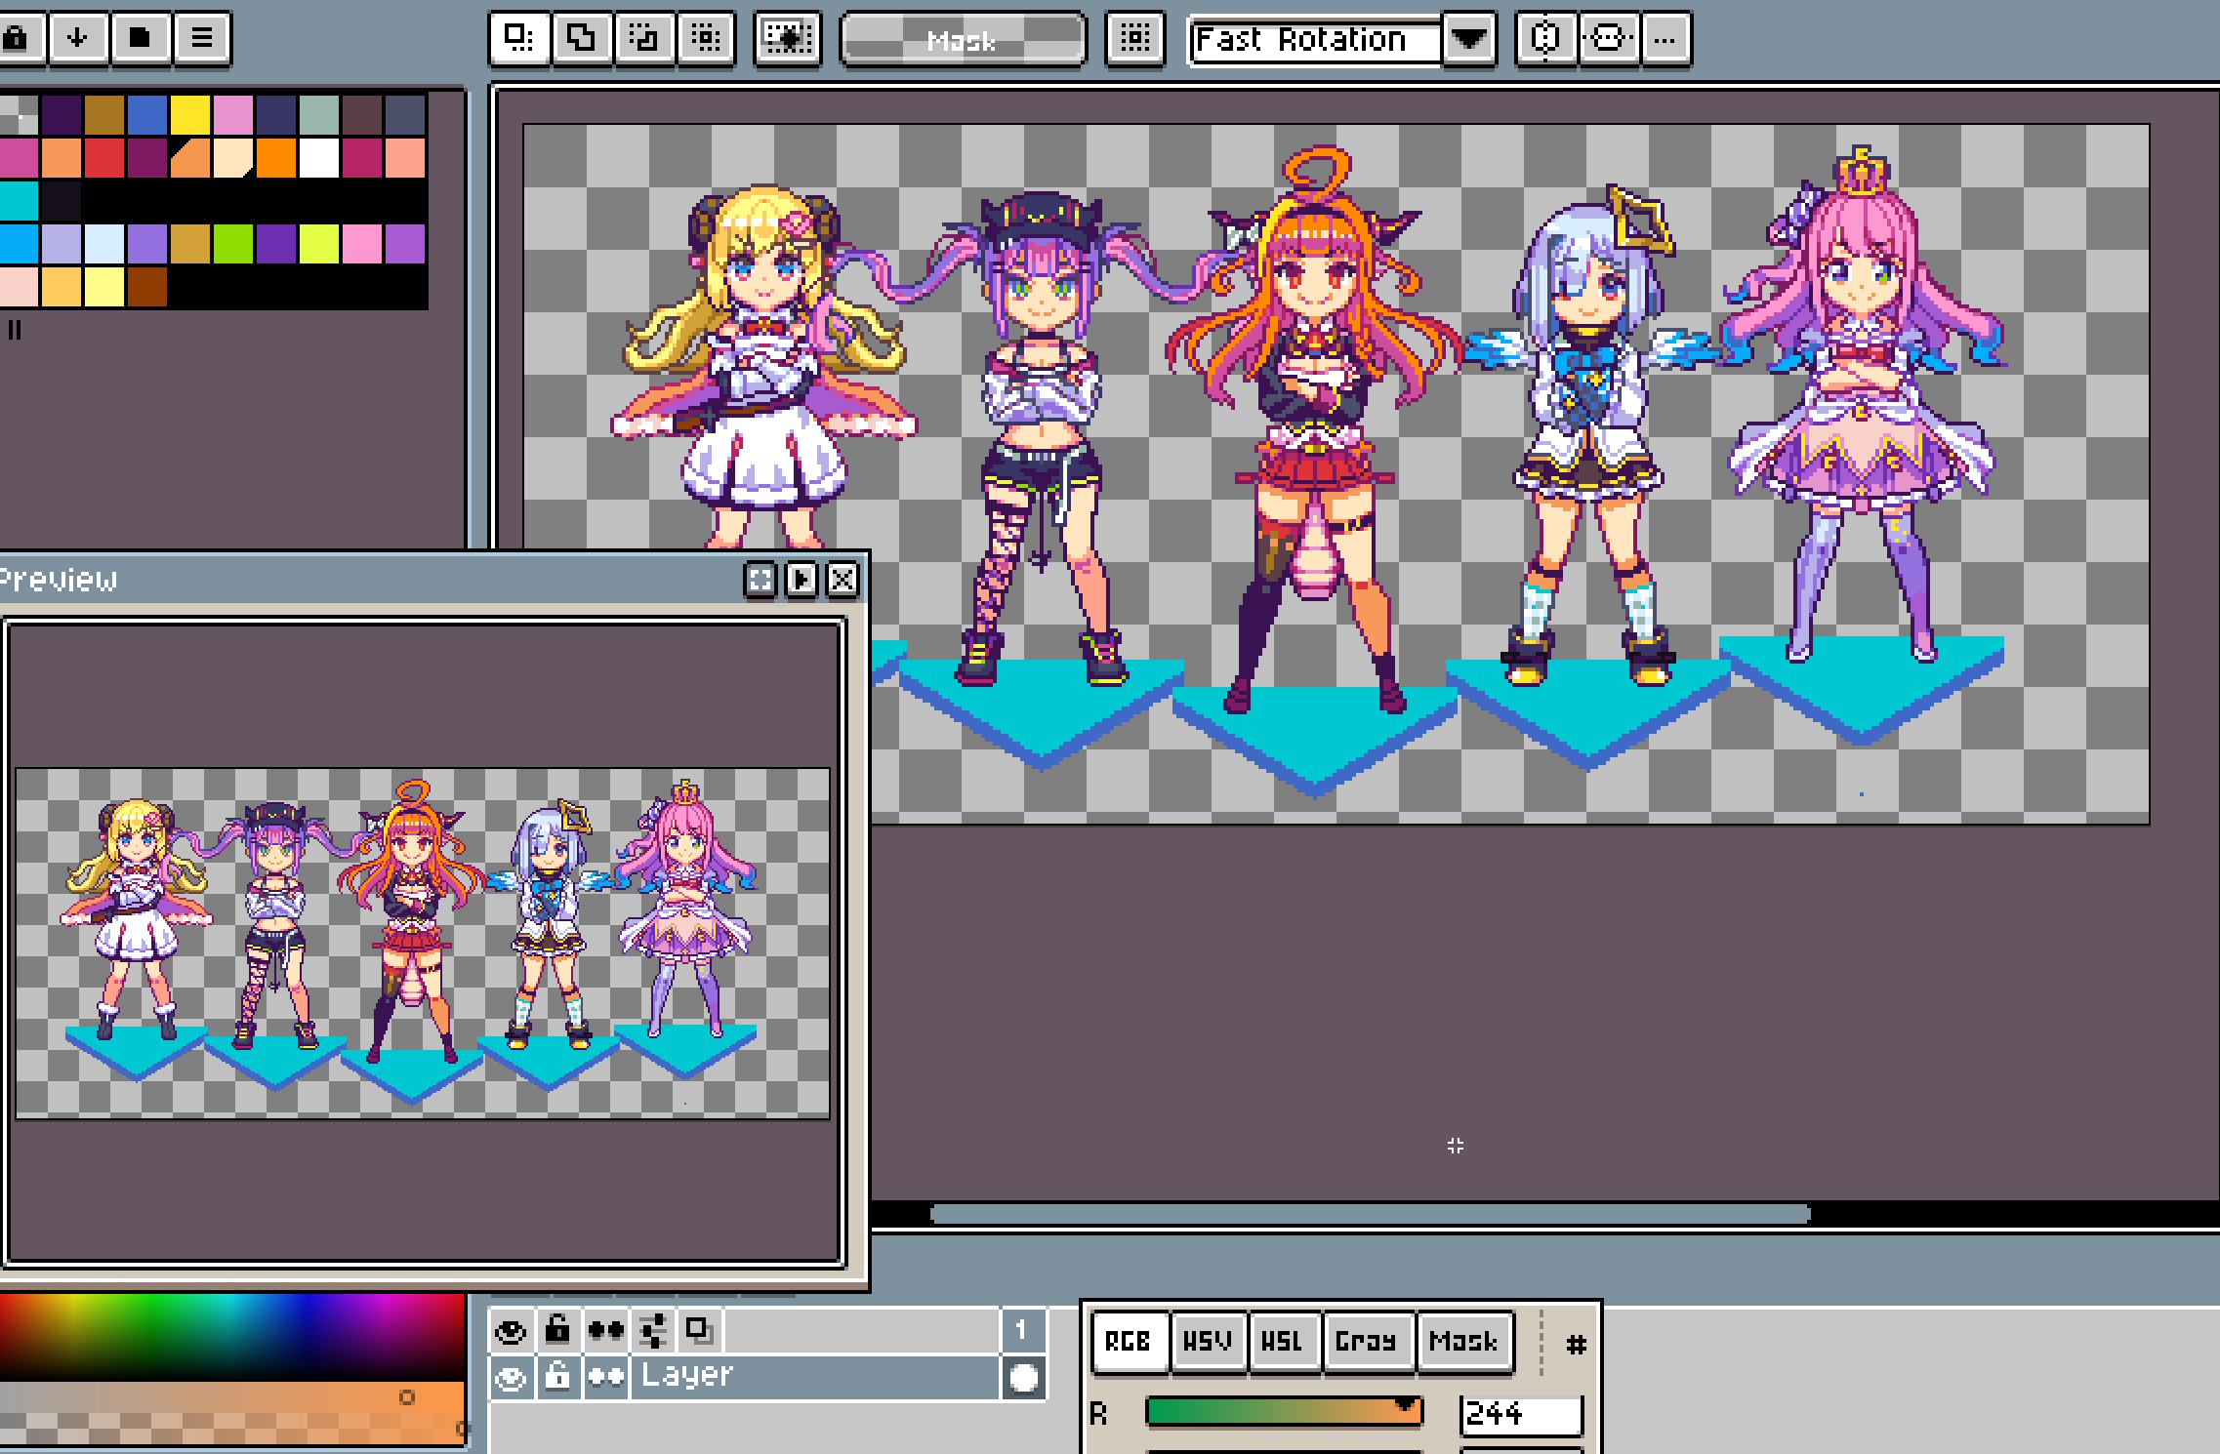Click the pivot grid icon

pos(1134,39)
